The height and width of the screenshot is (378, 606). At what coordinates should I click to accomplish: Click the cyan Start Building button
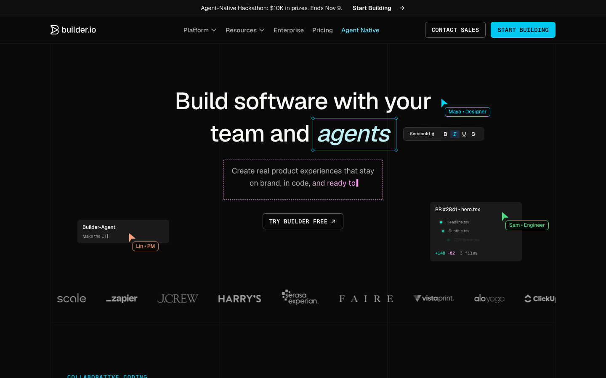pos(523,30)
